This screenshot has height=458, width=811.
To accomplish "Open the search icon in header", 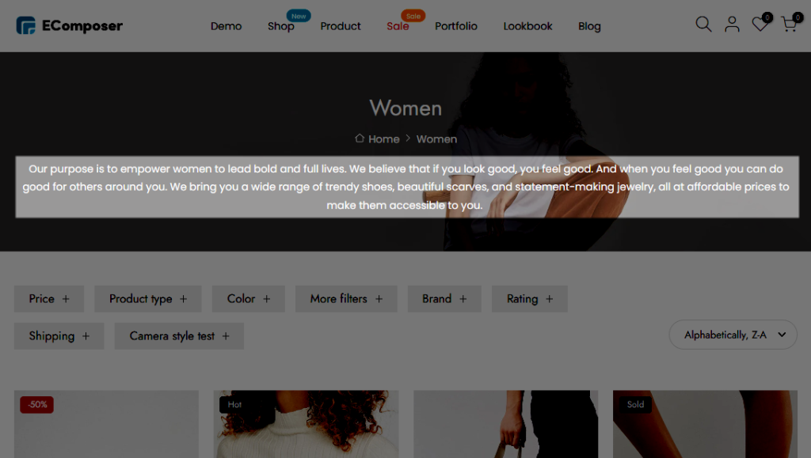I will point(703,25).
